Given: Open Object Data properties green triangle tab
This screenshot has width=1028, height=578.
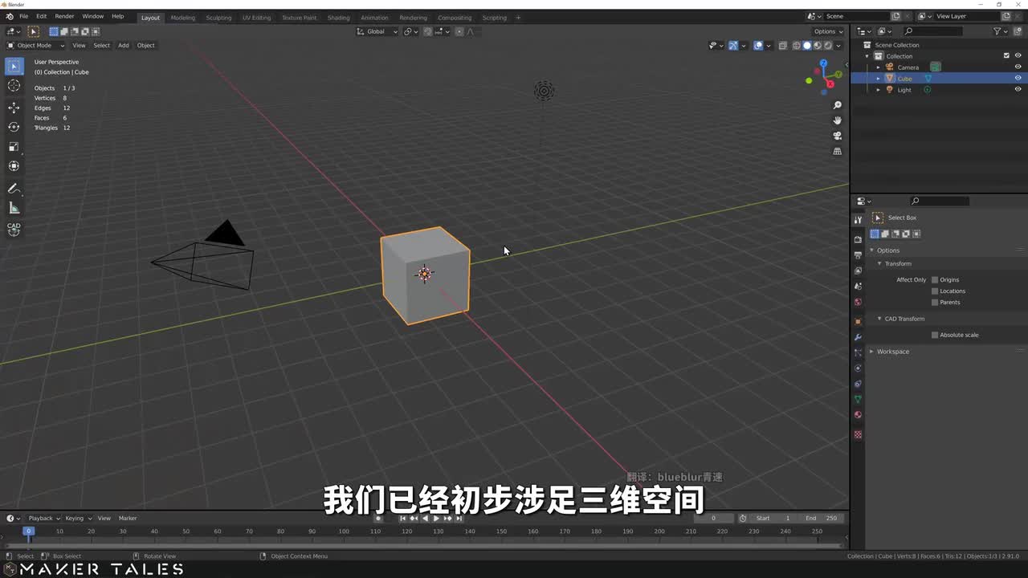Looking at the screenshot, I should tap(858, 399).
